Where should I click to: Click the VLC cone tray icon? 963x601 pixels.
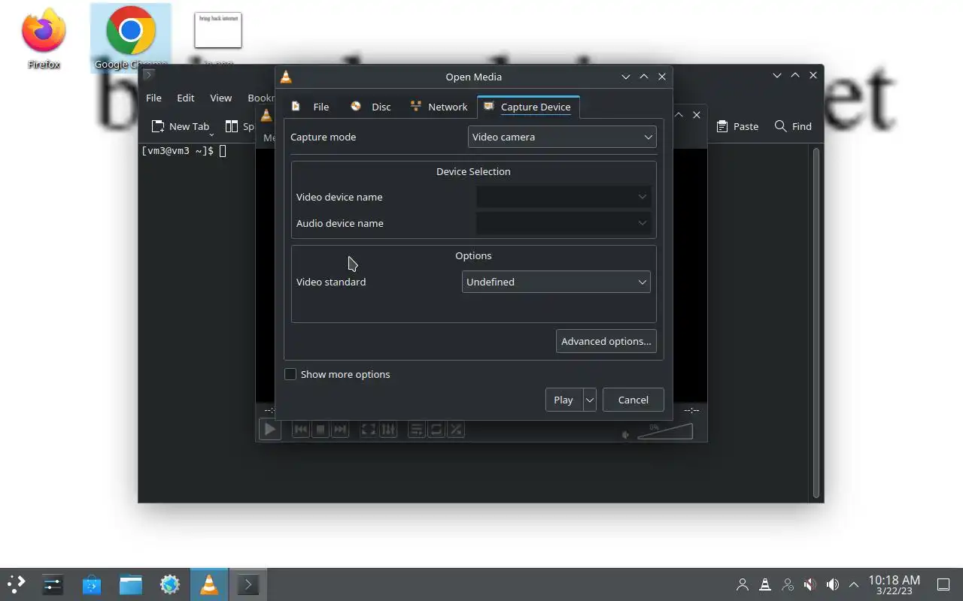[765, 584]
